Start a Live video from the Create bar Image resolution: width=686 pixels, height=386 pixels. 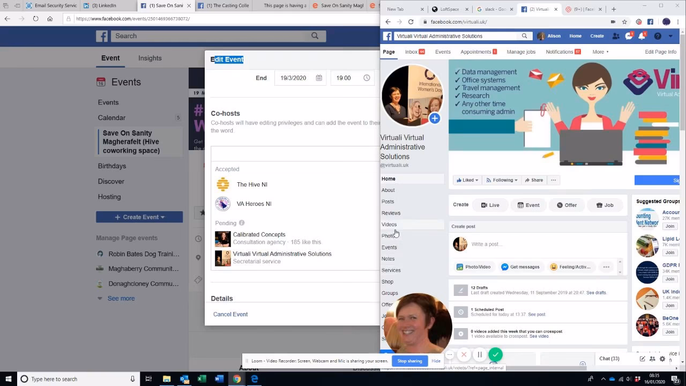490,205
